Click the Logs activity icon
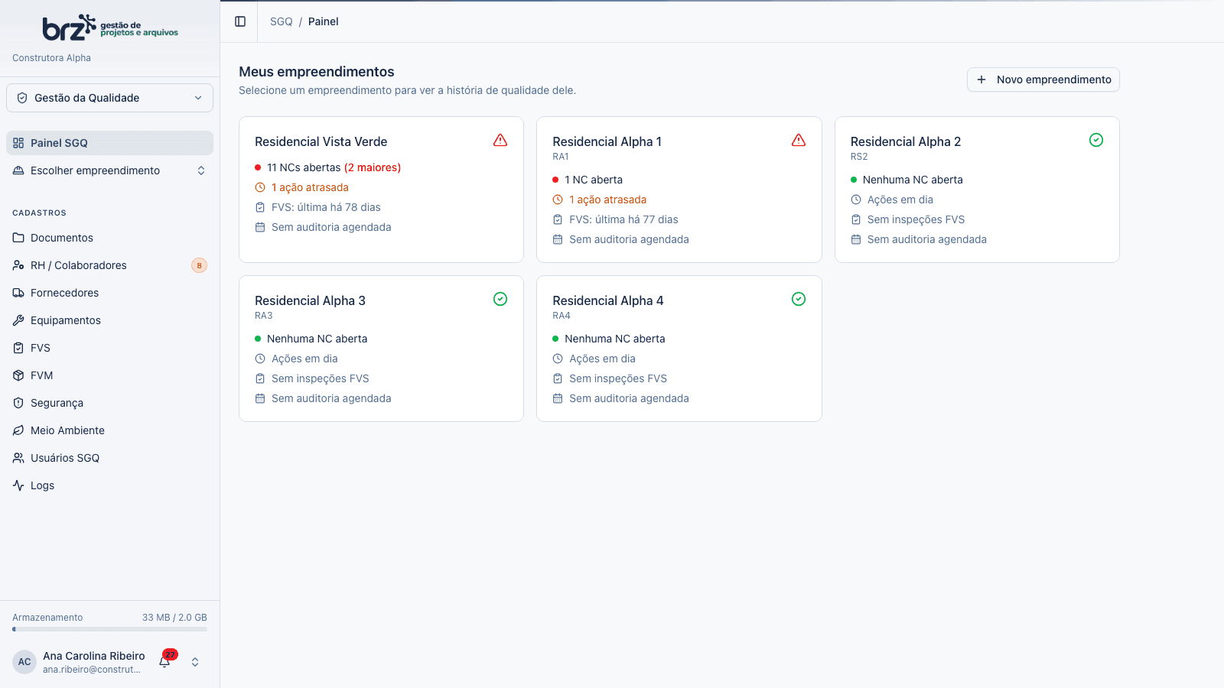 pos(18,485)
